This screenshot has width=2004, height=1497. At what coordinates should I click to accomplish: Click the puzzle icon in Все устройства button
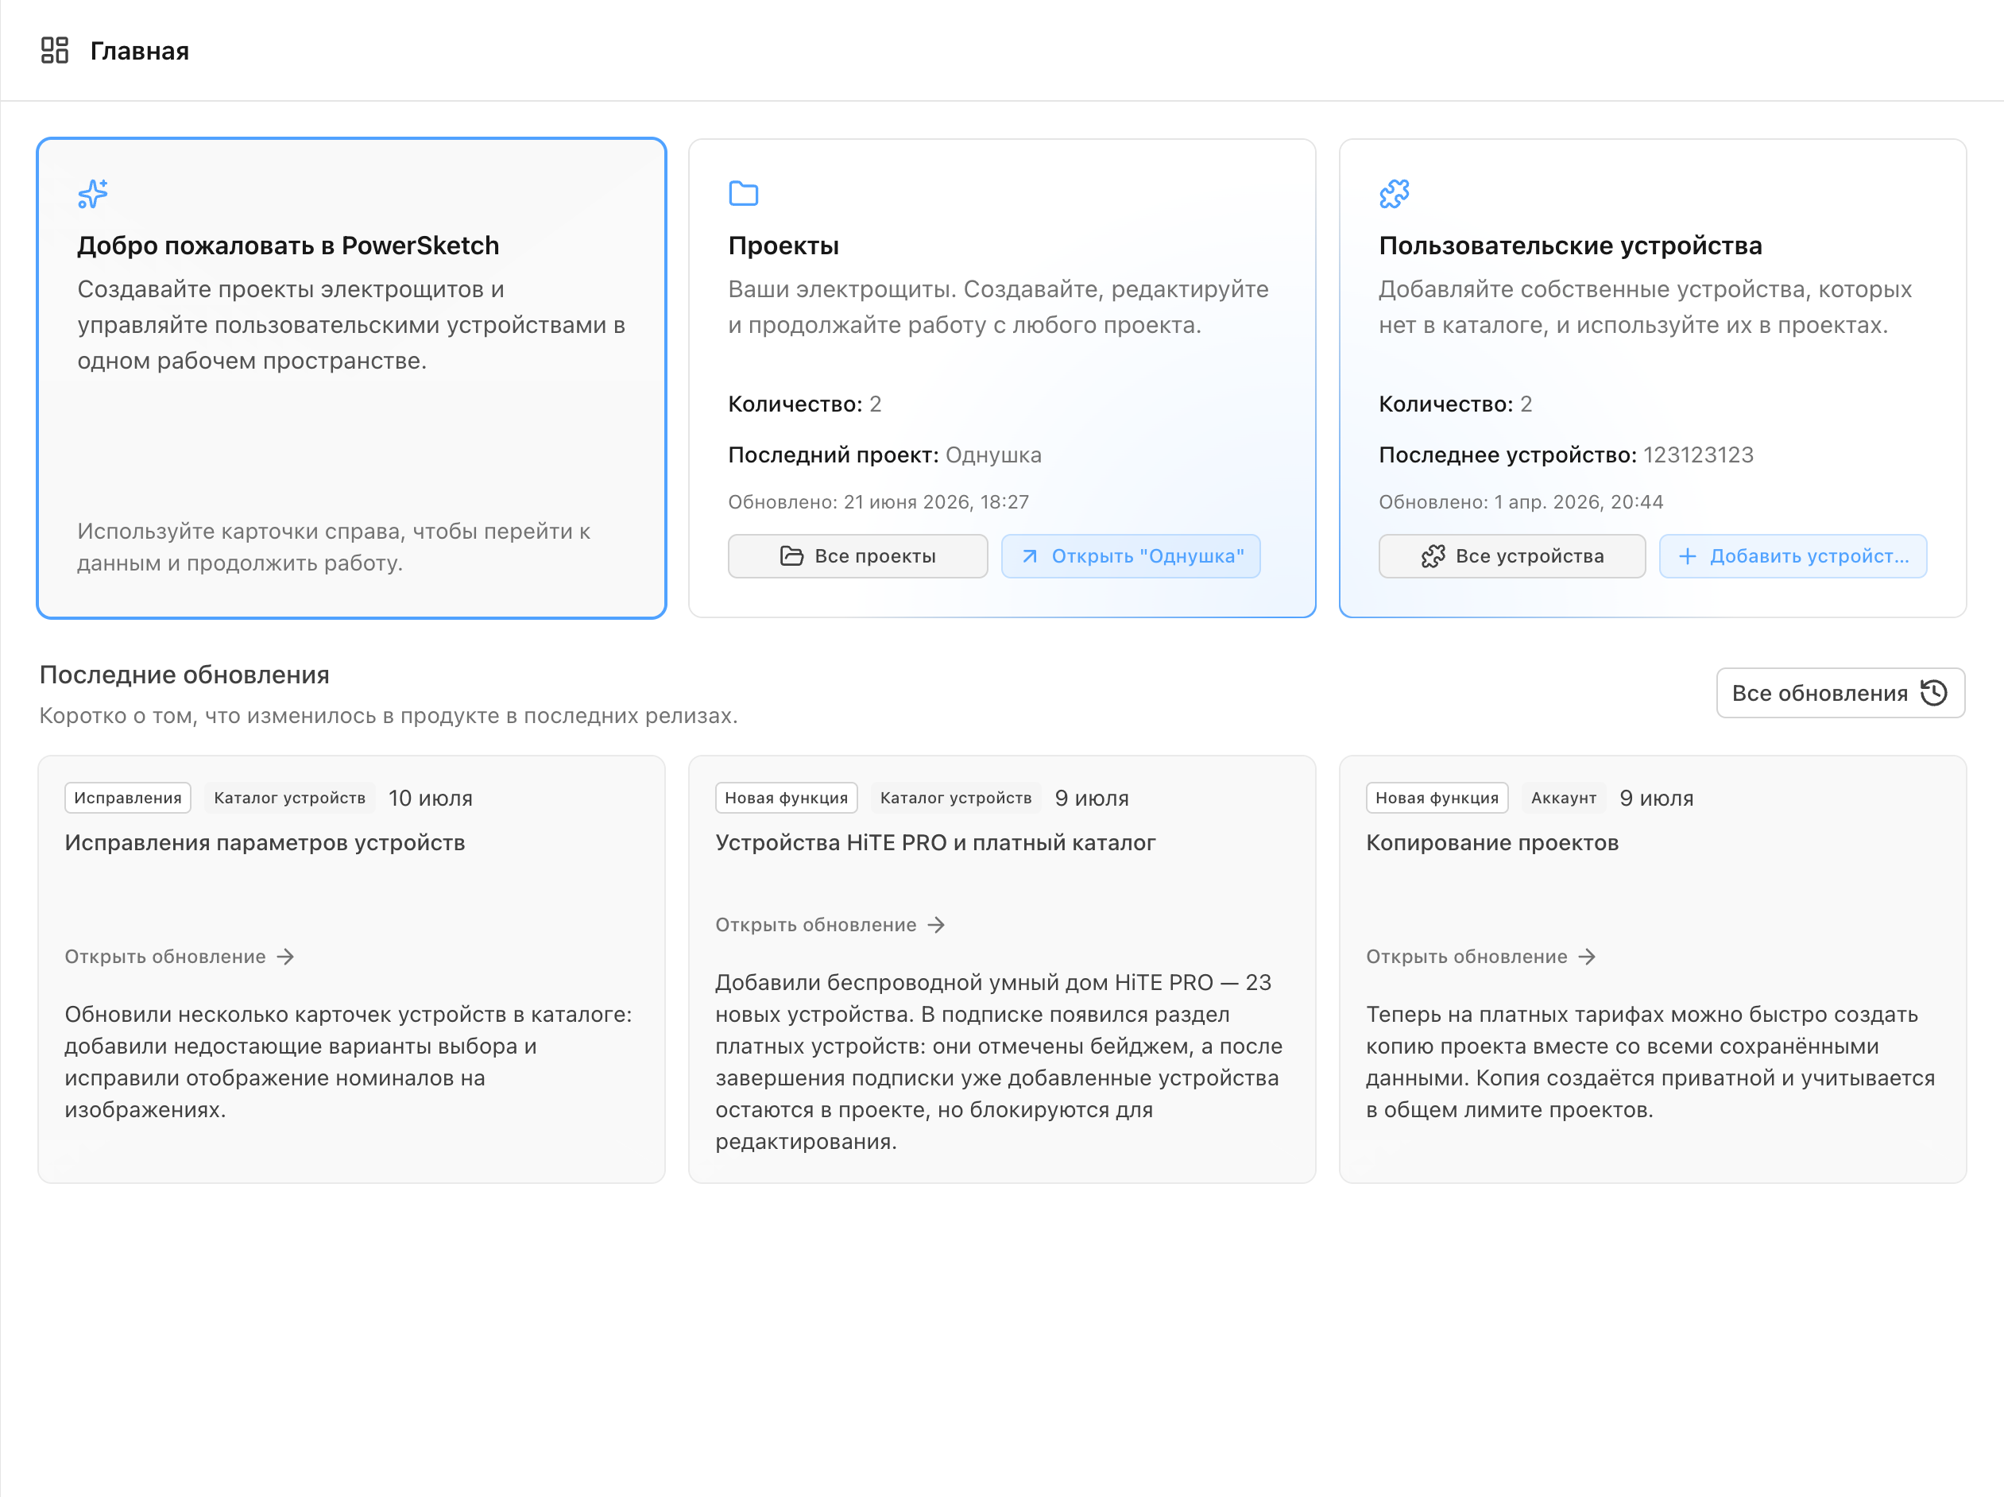pyautogui.click(x=1433, y=556)
